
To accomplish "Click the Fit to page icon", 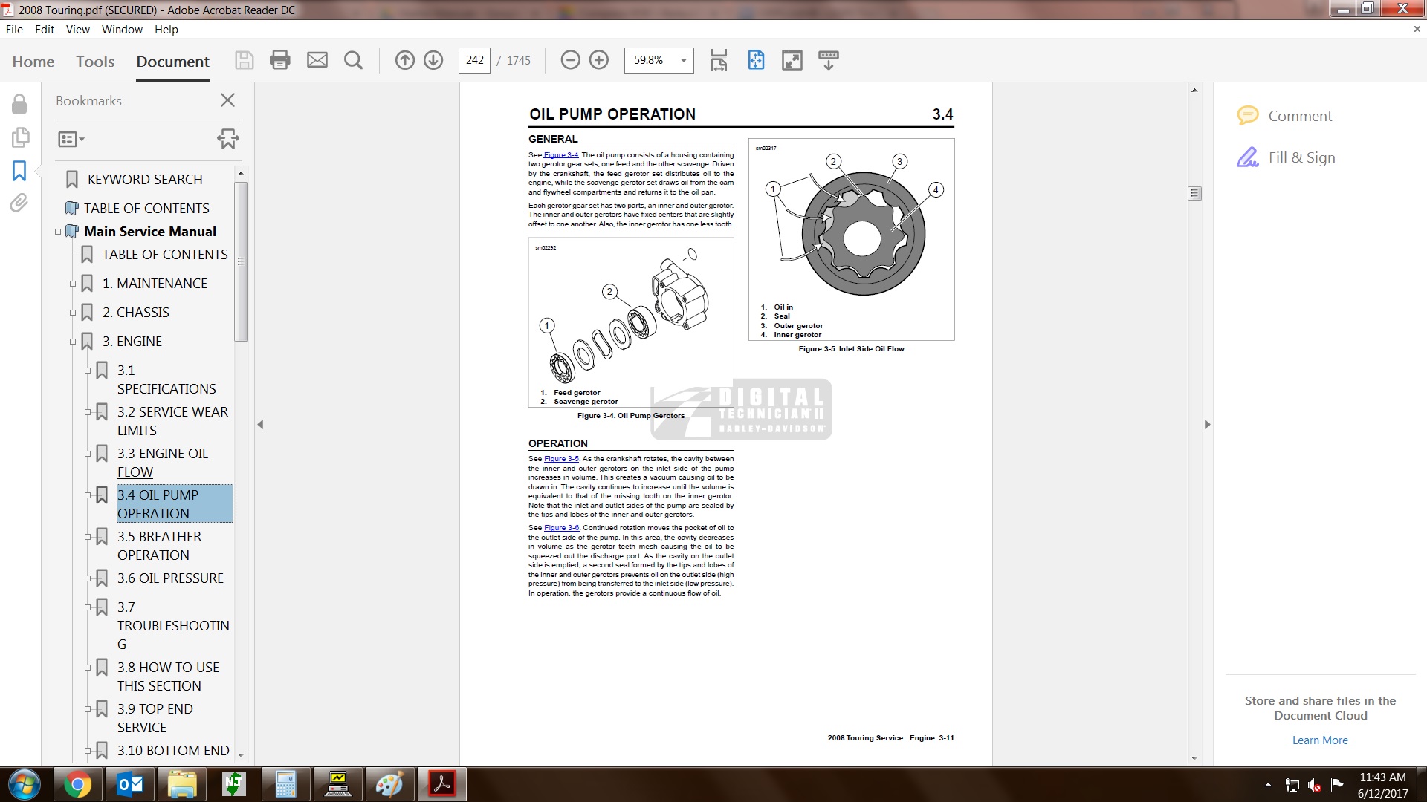I will [x=756, y=60].
